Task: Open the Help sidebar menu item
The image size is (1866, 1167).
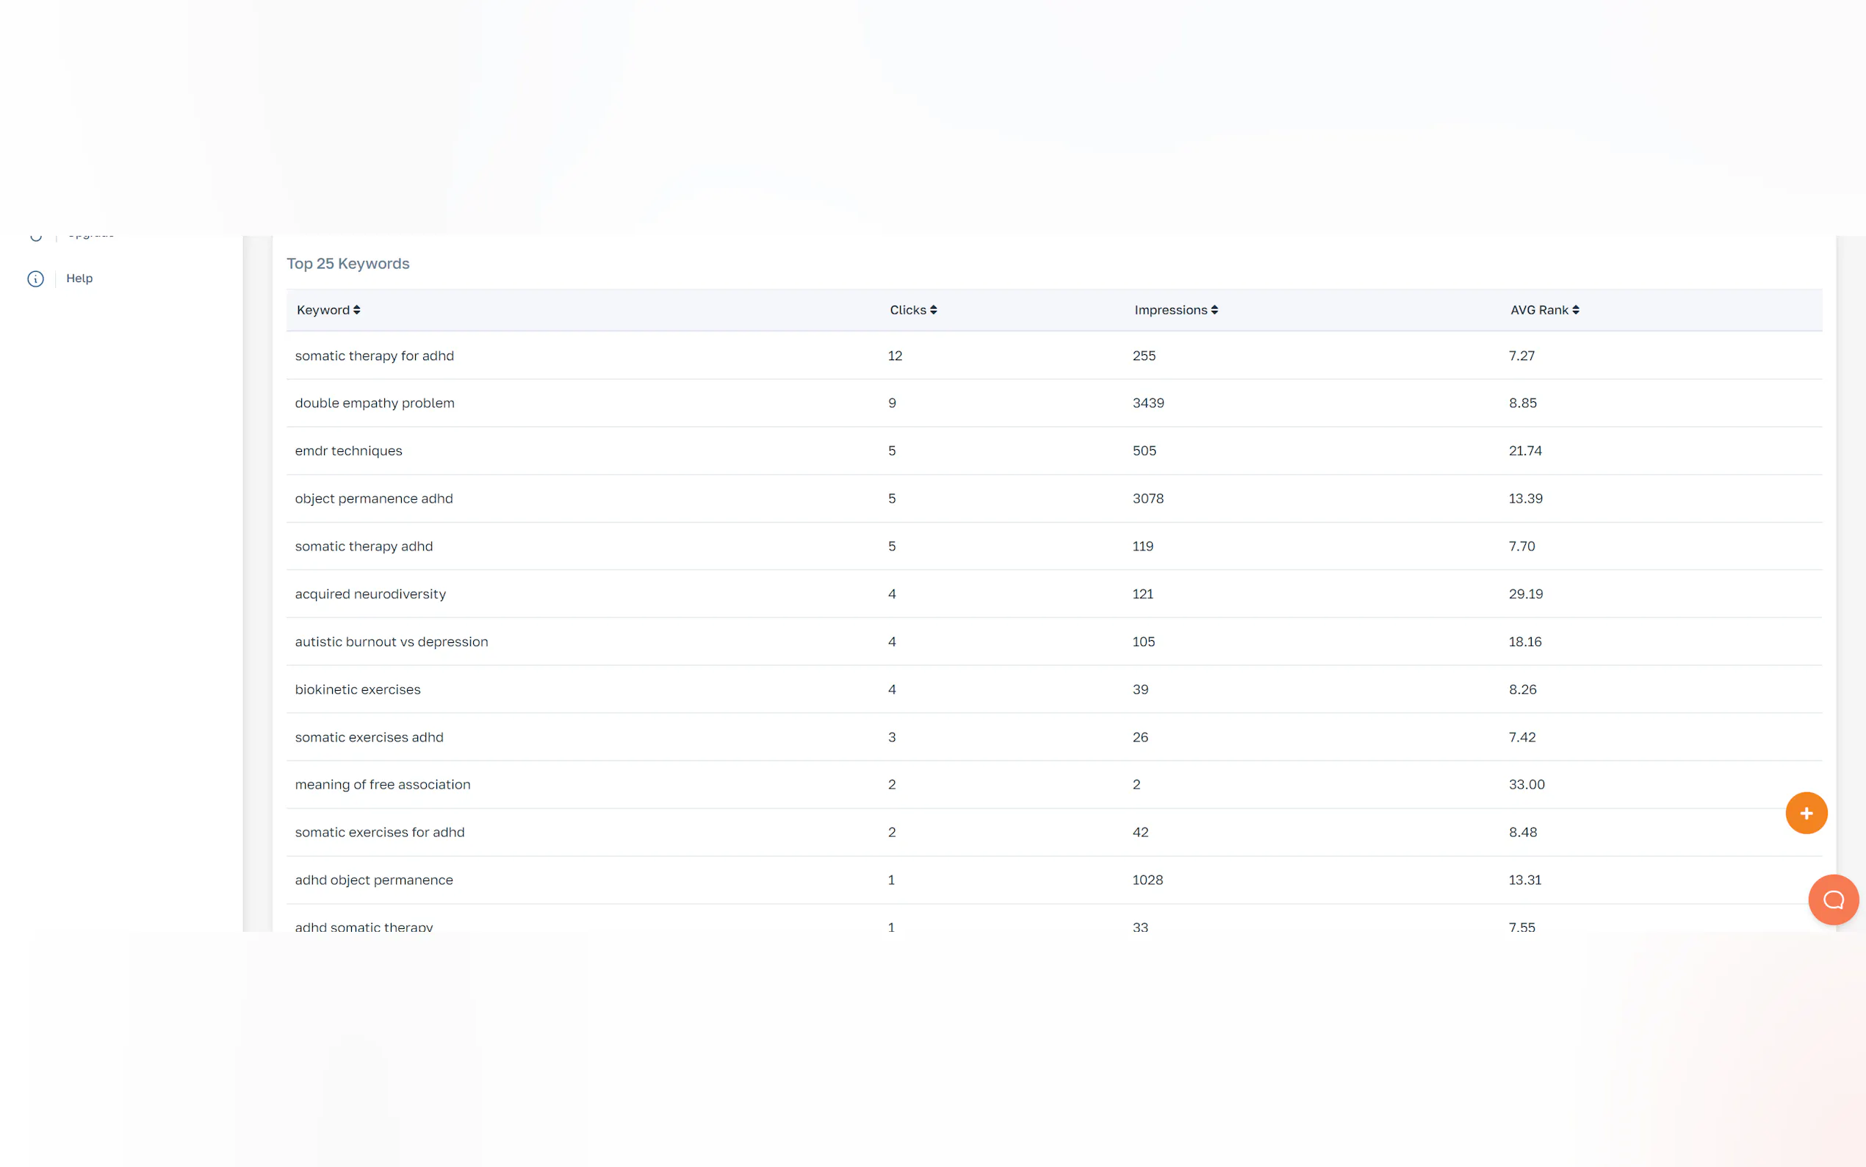Action: click(x=79, y=279)
